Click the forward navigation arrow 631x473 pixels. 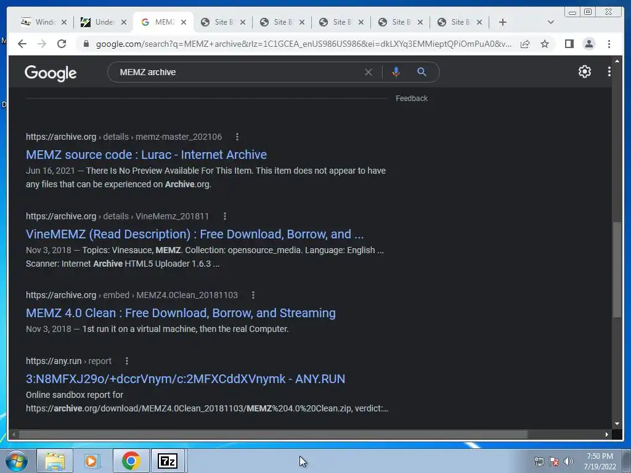click(x=42, y=44)
